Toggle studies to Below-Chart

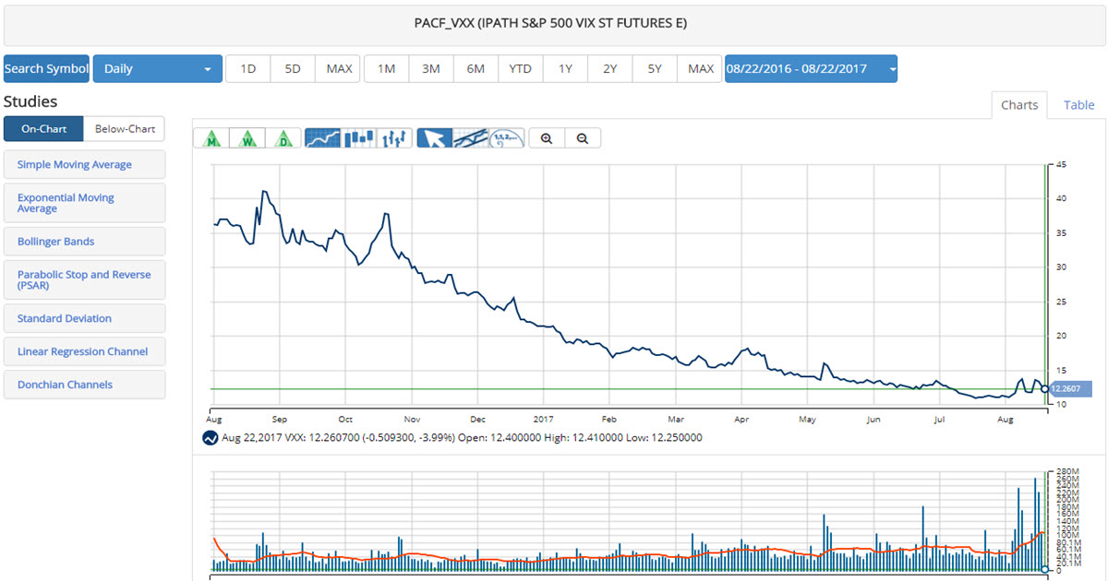(x=125, y=129)
